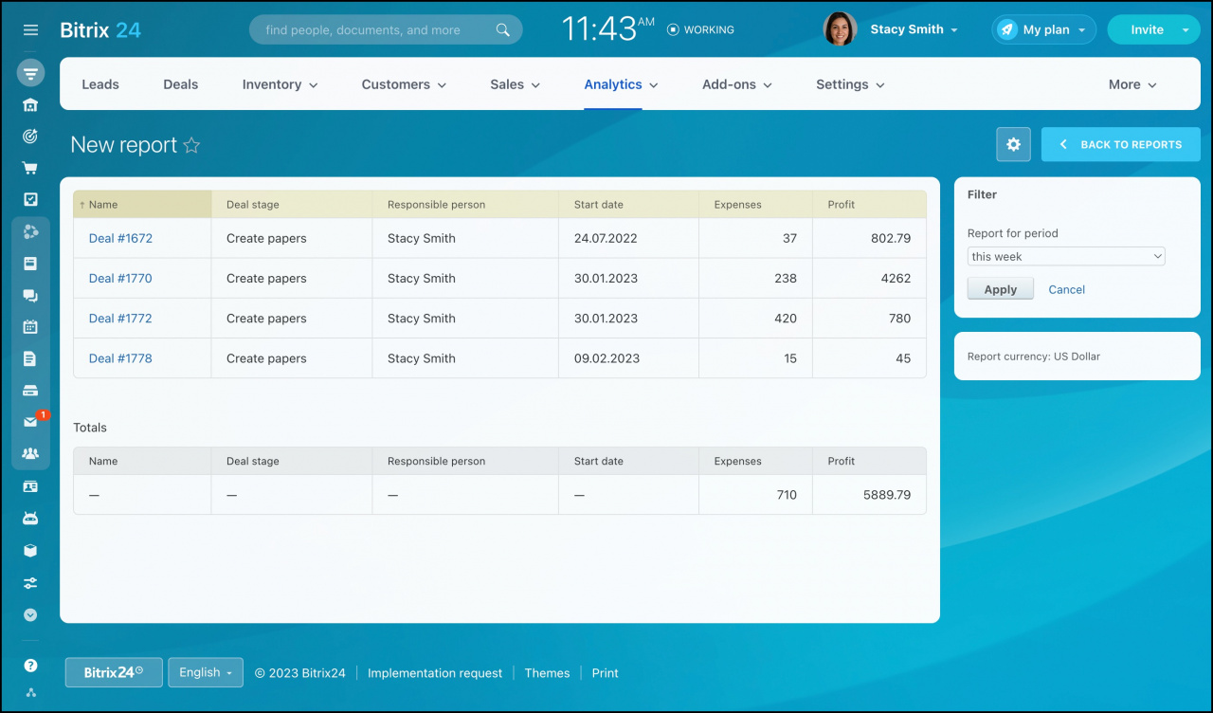Screen dimensions: 1213x713
Task: Open the help question mark icon
Action: (x=30, y=666)
